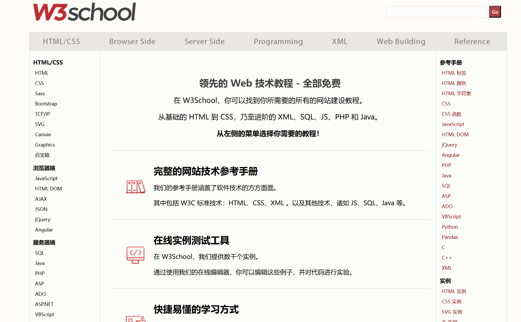The height and width of the screenshot is (322, 521).
Task: Open the ASP.NET tutorial link
Action: click(x=44, y=304)
